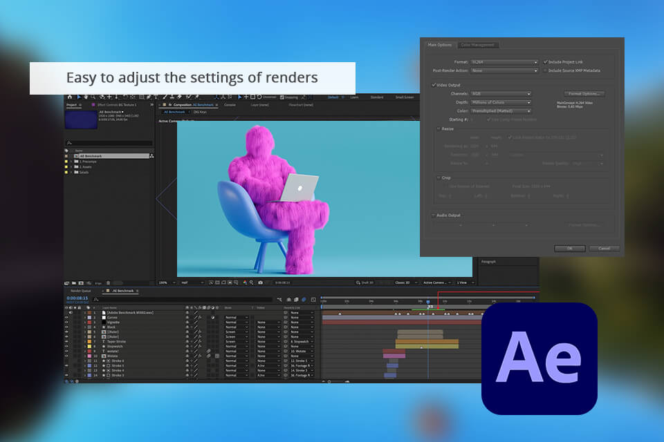Open the graph editor icon in timeline
Viewport: 664px width, 442px height.
[x=313, y=300]
